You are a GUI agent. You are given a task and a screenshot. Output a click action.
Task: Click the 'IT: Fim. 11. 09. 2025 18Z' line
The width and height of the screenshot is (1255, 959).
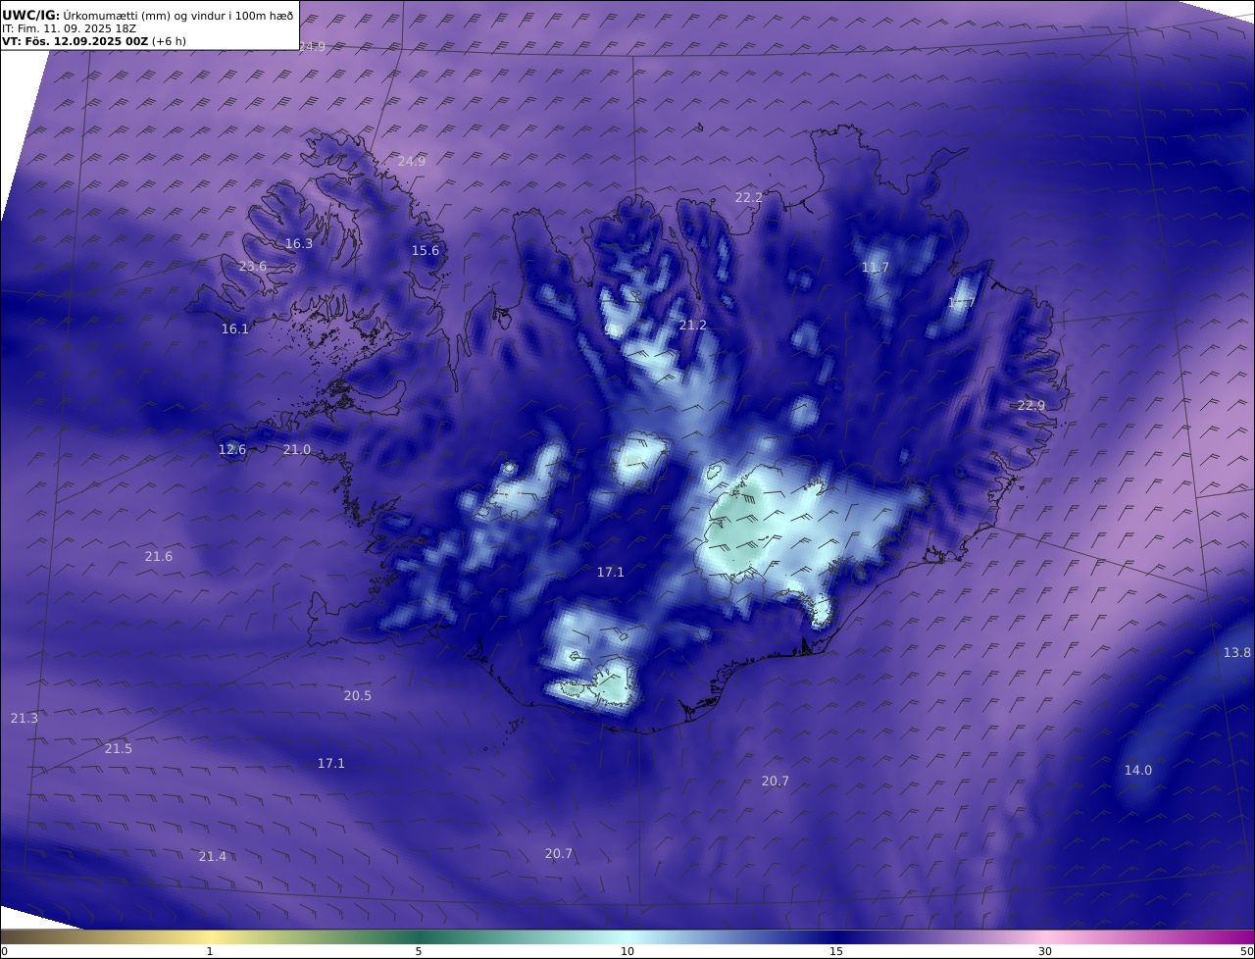coord(69,28)
